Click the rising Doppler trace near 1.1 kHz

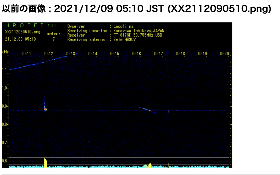point(38,63)
